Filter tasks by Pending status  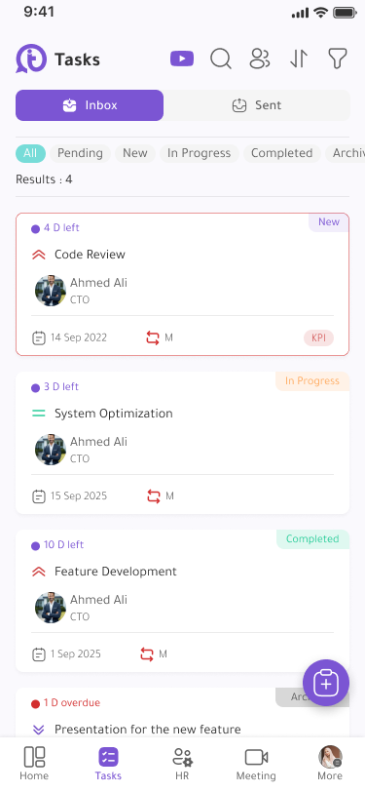click(x=80, y=153)
